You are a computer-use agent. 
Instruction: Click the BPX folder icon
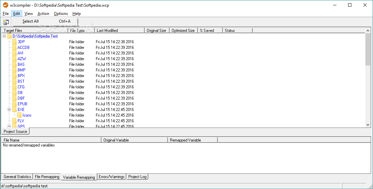tap(14, 76)
